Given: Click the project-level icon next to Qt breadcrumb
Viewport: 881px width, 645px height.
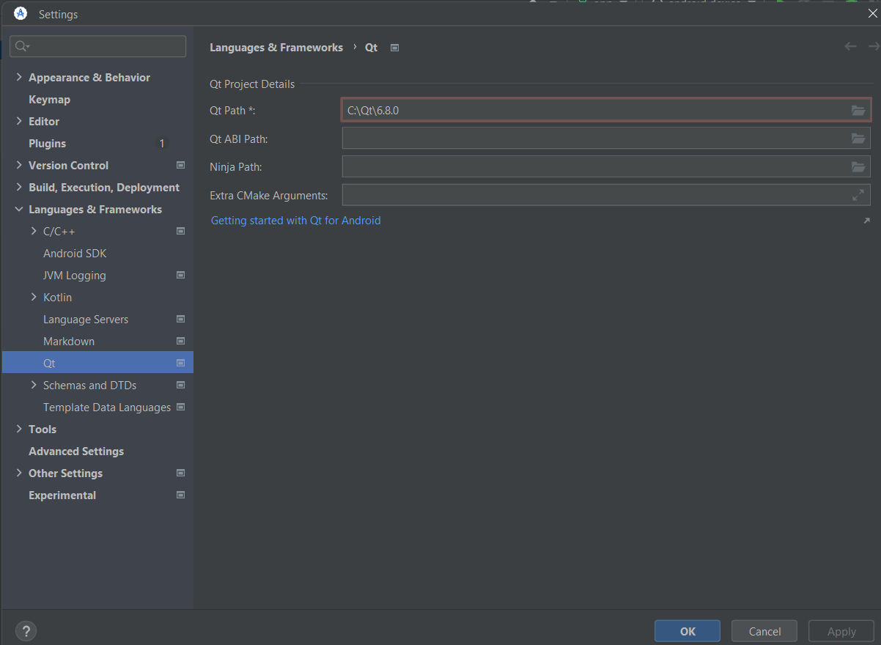Looking at the screenshot, I should pos(395,48).
